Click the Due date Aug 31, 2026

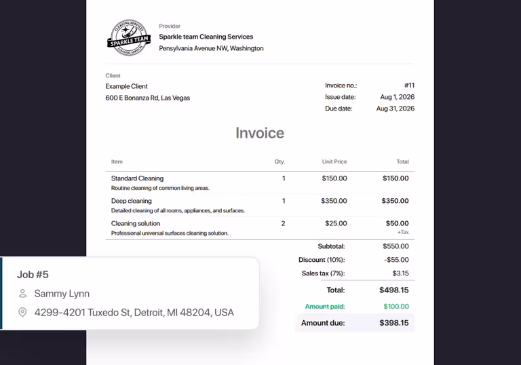point(395,109)
